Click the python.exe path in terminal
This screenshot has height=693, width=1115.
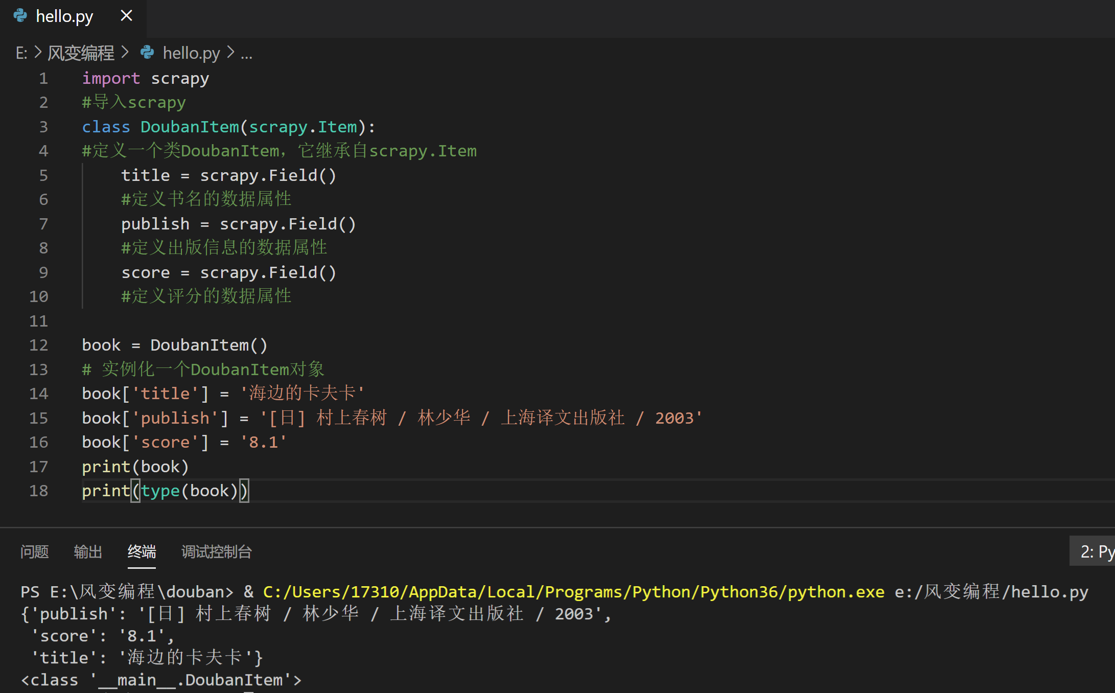tap(574, 592)
